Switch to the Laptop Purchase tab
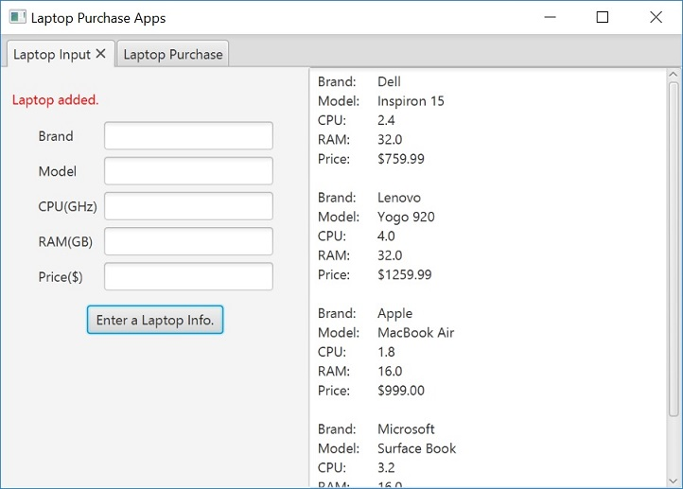683x489 pixels. (173, 55)
